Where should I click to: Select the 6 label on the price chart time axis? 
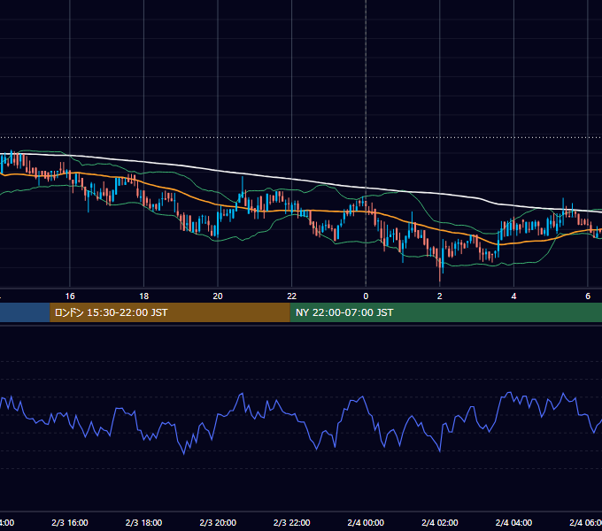[x=588, y=296]
